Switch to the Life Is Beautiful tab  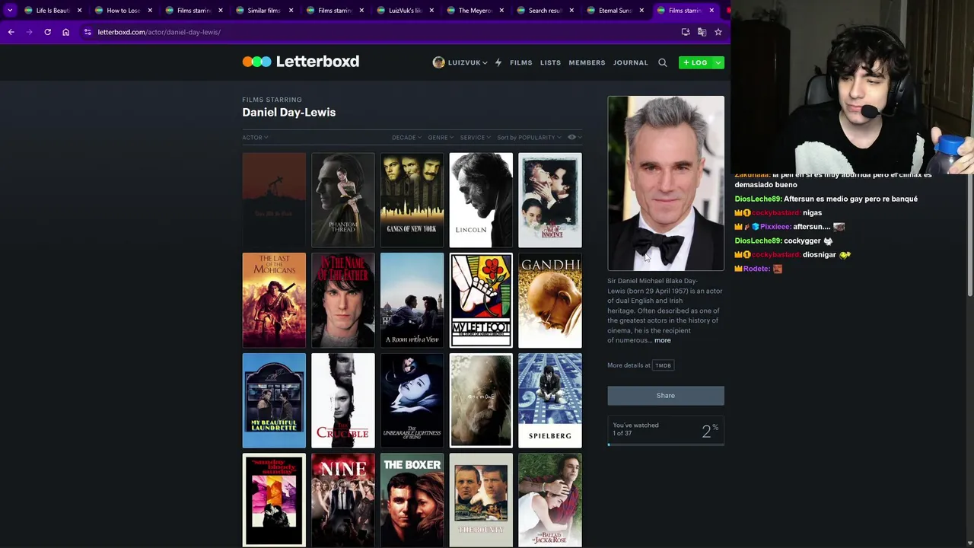tap(52, 11)
